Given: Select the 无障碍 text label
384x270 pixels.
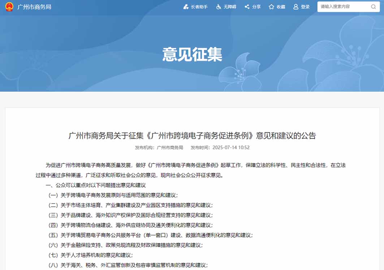Looking at the screenshot, I should click(x=230, y=7).
